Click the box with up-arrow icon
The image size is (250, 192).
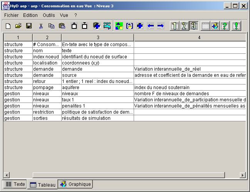[x=74, y=26]
